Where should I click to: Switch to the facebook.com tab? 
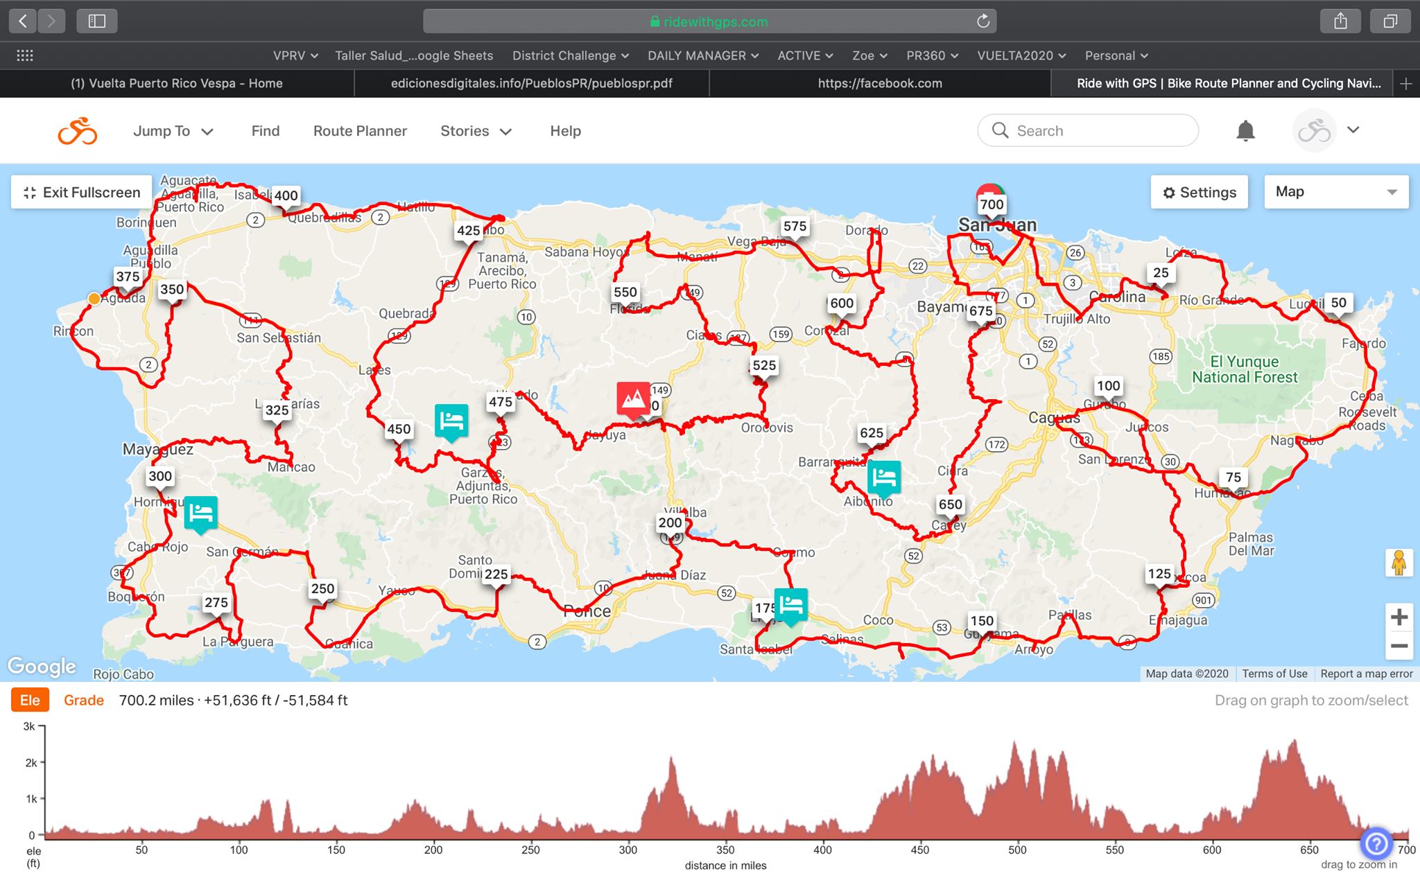point(880,84)
